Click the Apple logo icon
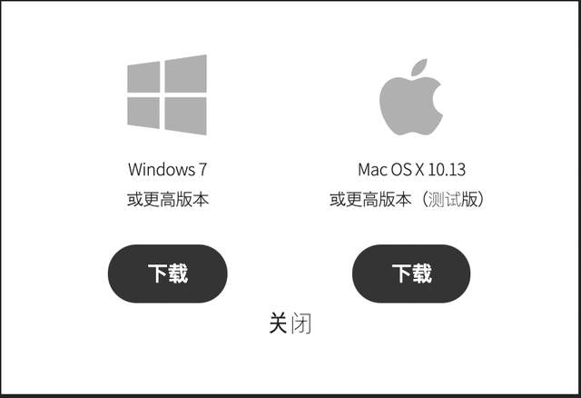 pyautogui.click(x=411, y=97)
